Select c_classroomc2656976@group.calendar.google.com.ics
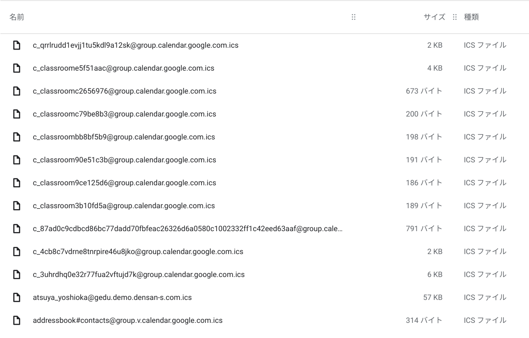The width and height of the screenshot is (529, 338). click(x=125, y=91)
